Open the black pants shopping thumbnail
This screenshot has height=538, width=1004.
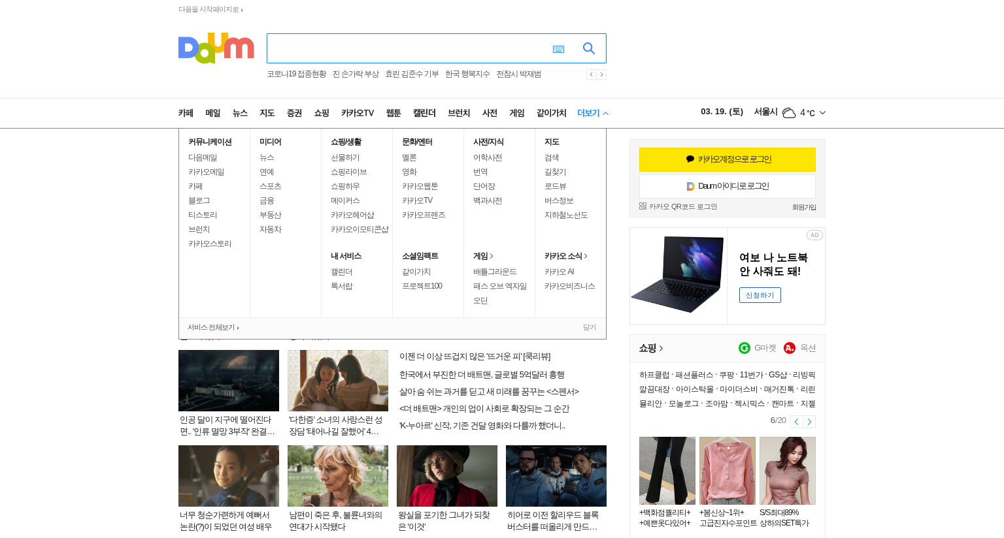[667, 471]
